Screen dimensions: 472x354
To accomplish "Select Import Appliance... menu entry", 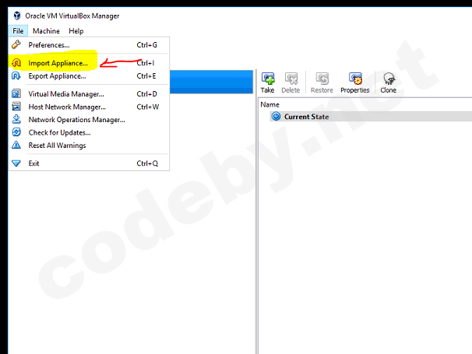I will point(89,63).
